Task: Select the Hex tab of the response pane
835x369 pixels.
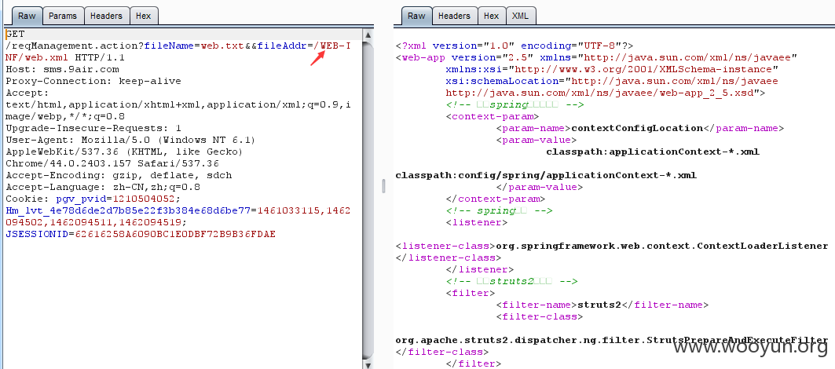Action: (492, 16)
